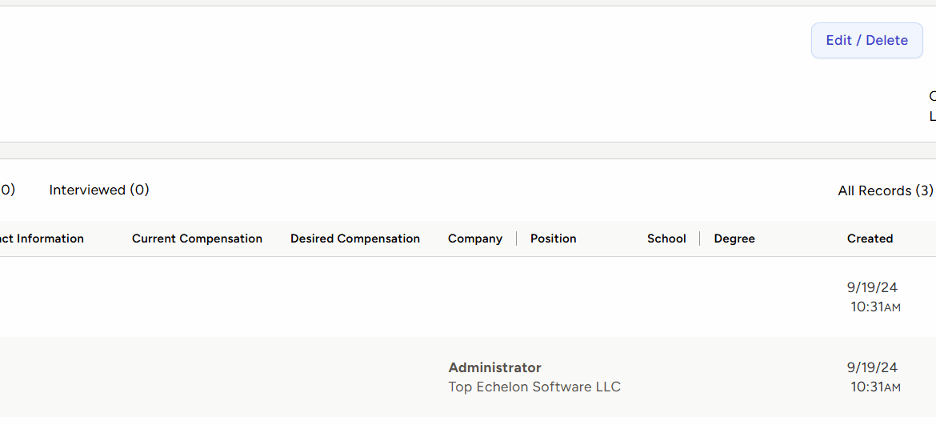Click the first row's 9/19/24 created date

point(872,287)
